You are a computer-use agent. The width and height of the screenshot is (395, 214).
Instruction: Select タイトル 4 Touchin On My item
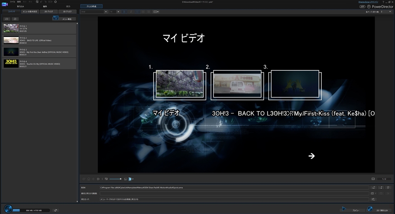(39, 64)
